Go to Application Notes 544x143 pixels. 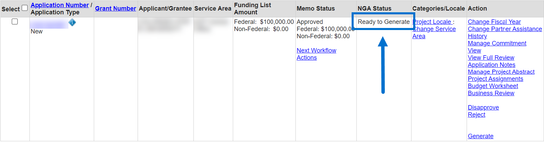(491, 65)
